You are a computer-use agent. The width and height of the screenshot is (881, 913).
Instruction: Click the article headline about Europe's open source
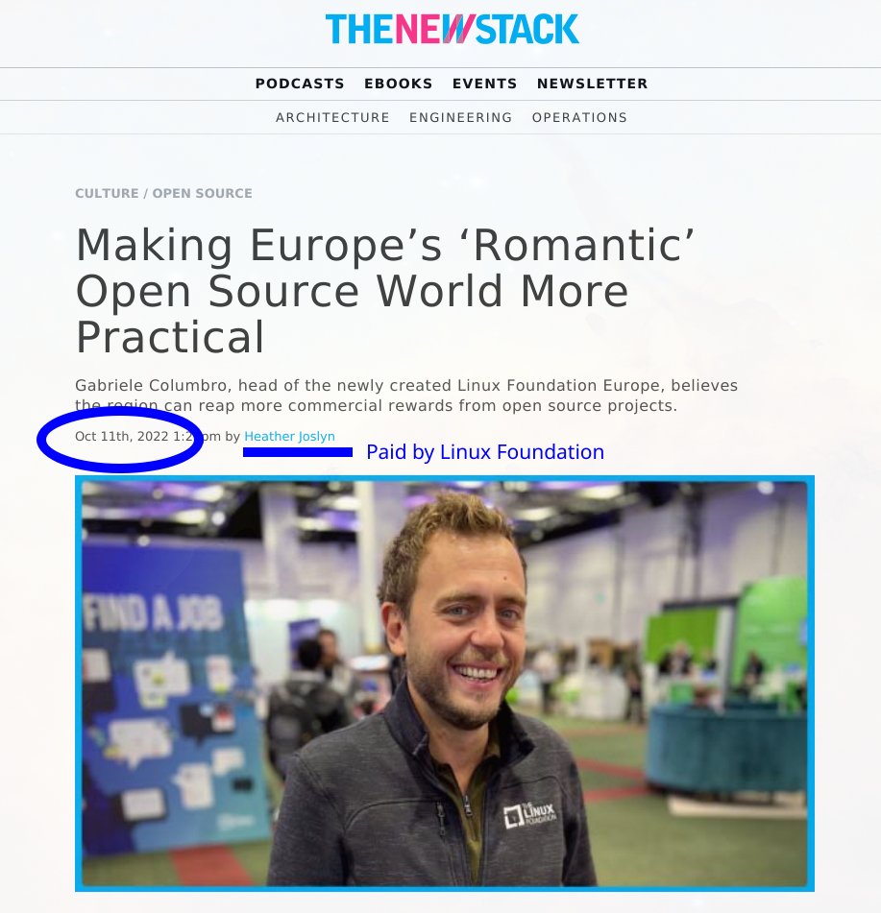click(x=385, y=291)
